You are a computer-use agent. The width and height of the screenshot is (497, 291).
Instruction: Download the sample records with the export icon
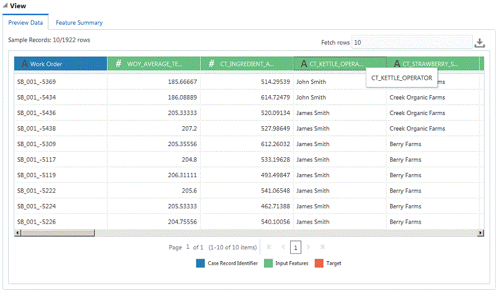[x=480, y=43]
